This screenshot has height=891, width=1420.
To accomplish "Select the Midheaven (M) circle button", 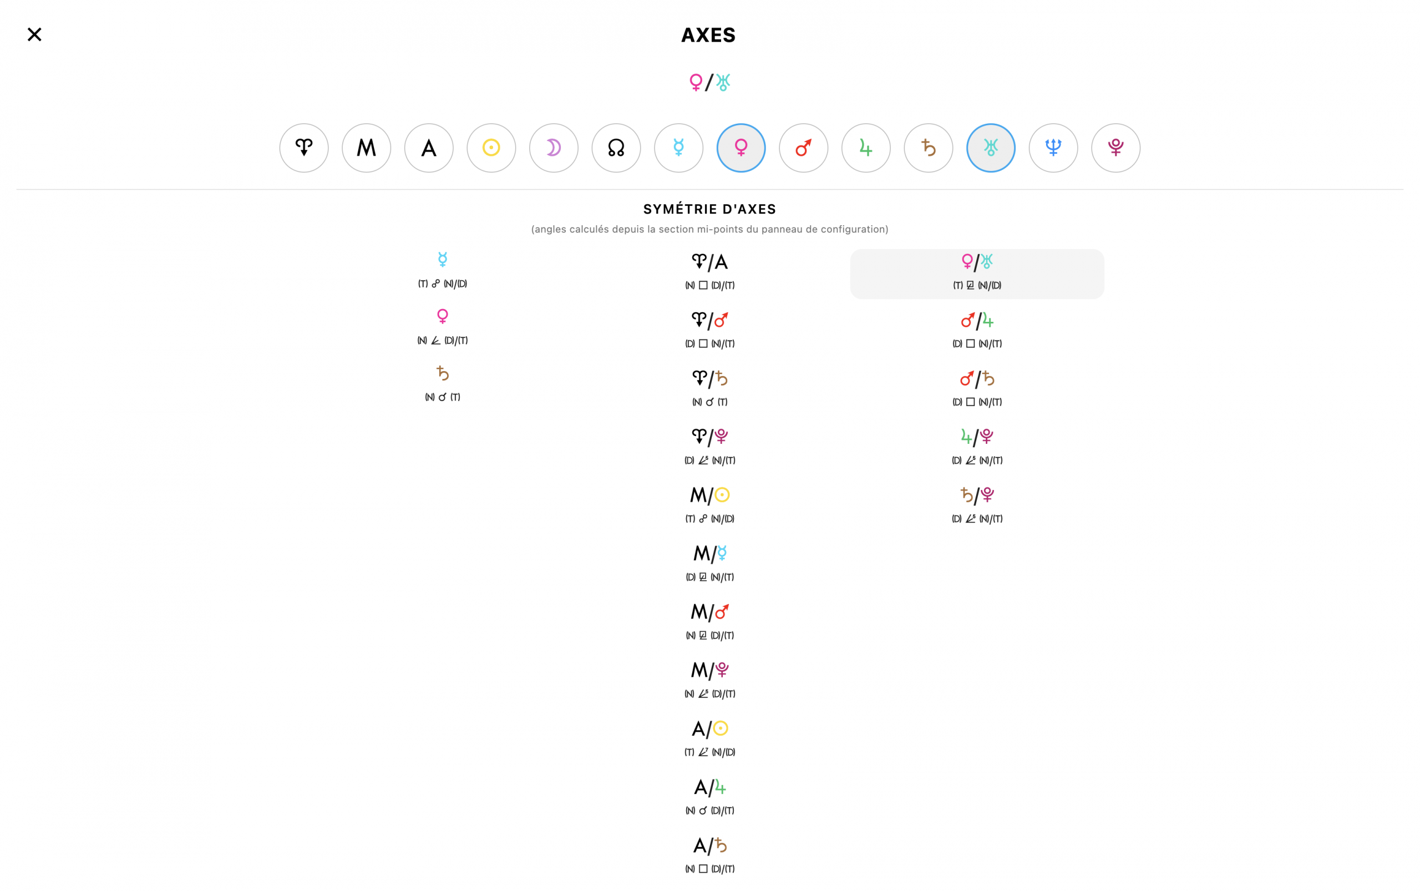I will point(367,148).
